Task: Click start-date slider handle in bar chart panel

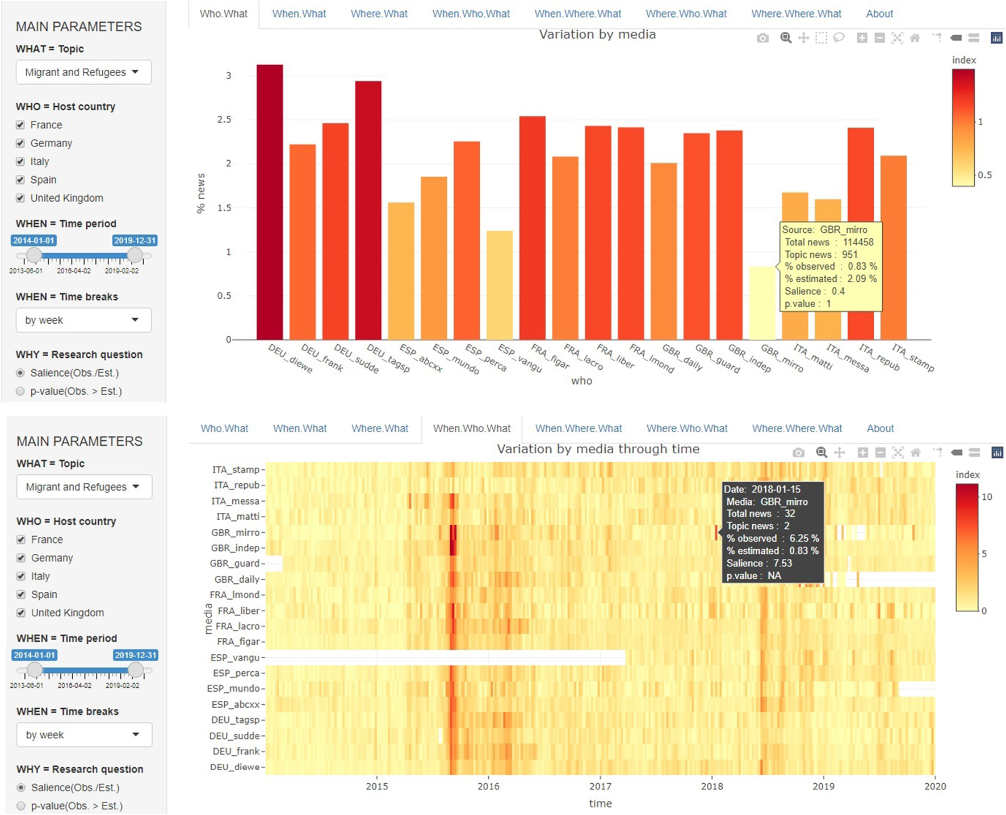Action: coord(34,256)
